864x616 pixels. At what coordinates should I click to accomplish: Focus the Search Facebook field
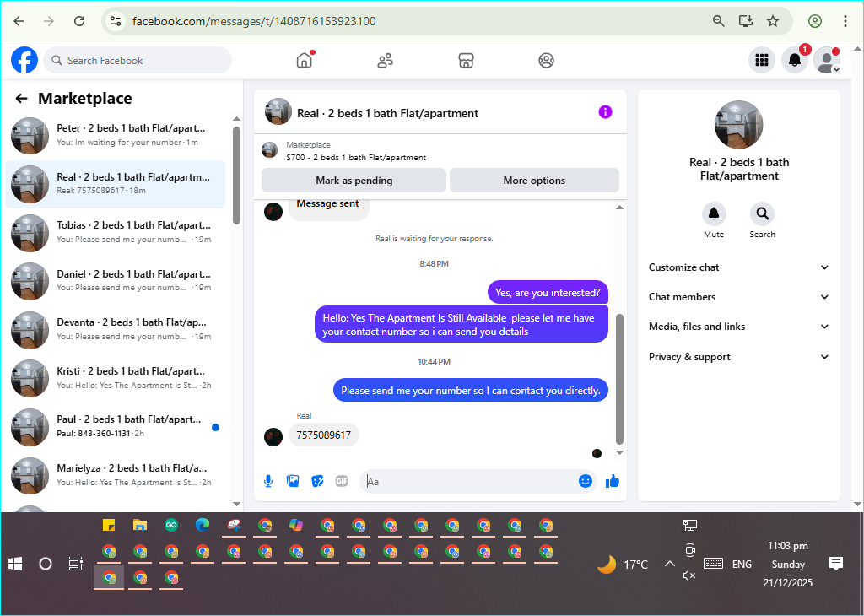coord(138,60)
